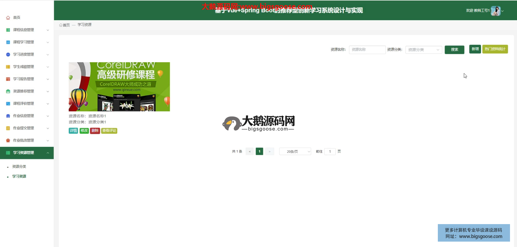Click the 作业信息管理 blue icon
Screen dimensions: 517x247
click(x=8, y=116)
